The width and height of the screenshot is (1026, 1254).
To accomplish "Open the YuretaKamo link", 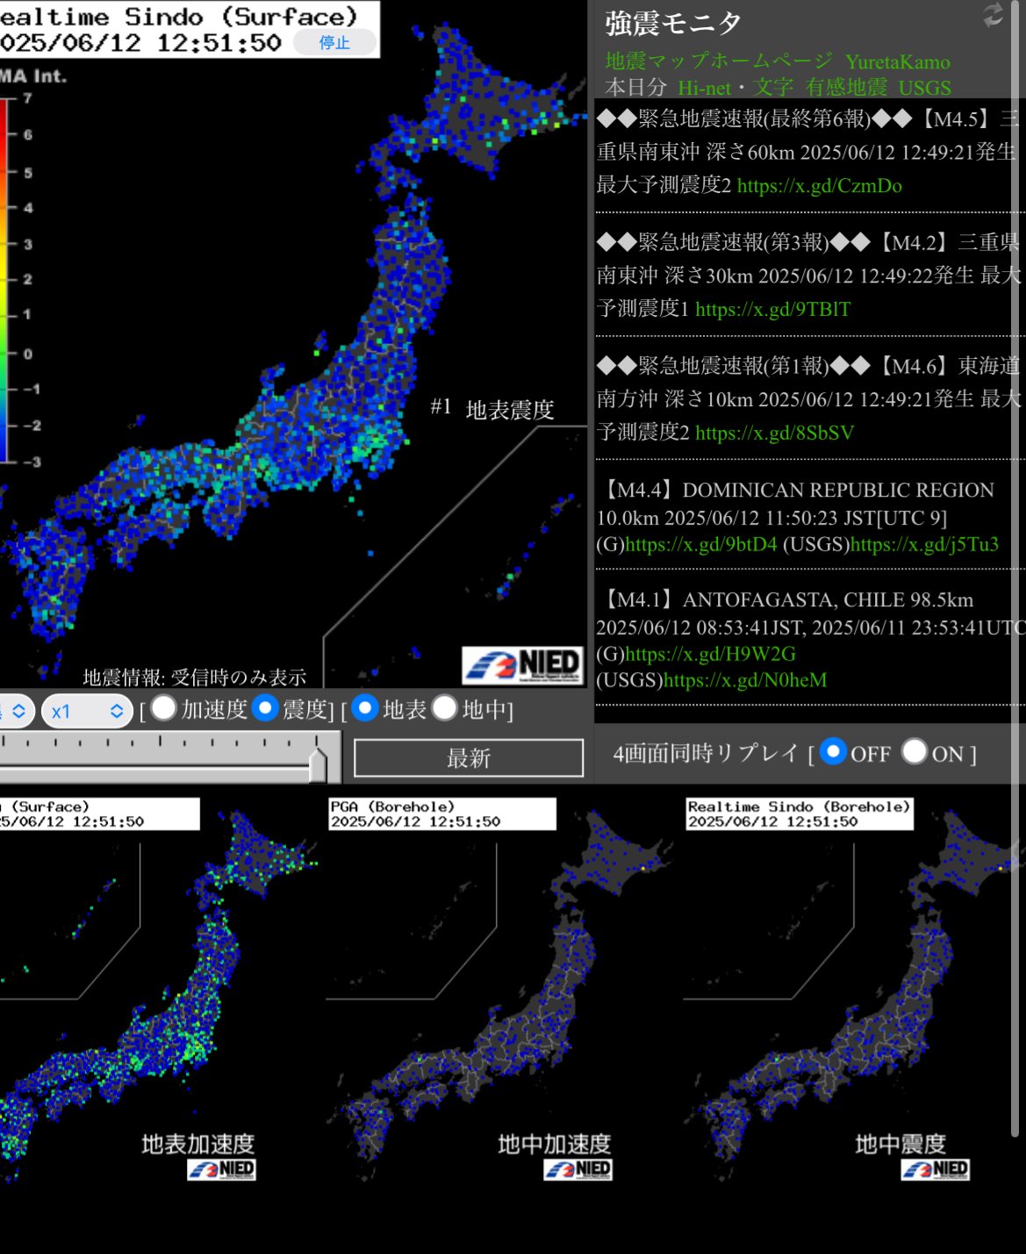I will click(898, 61).
